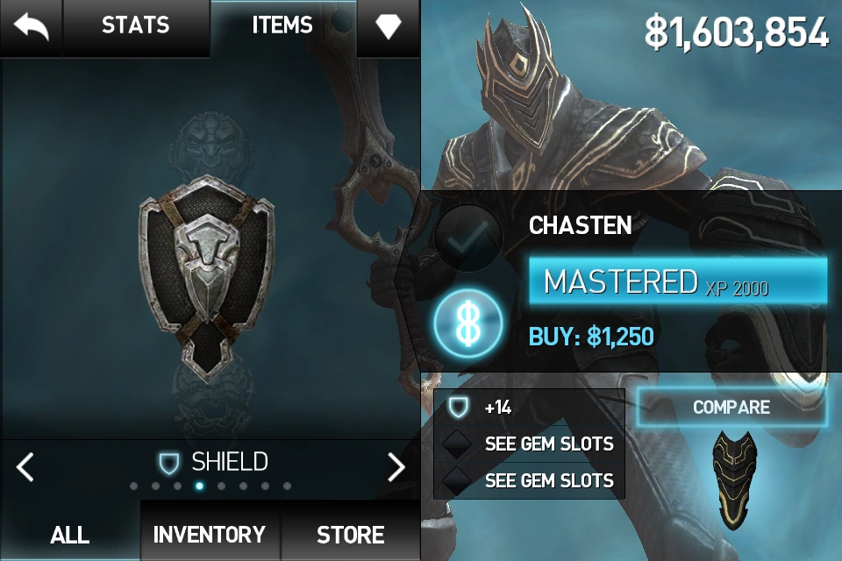
Task: Switch to the STATS tab
Action: coord(136,25)
